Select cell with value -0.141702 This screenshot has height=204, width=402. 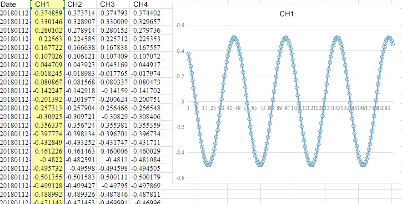[146, 90]
